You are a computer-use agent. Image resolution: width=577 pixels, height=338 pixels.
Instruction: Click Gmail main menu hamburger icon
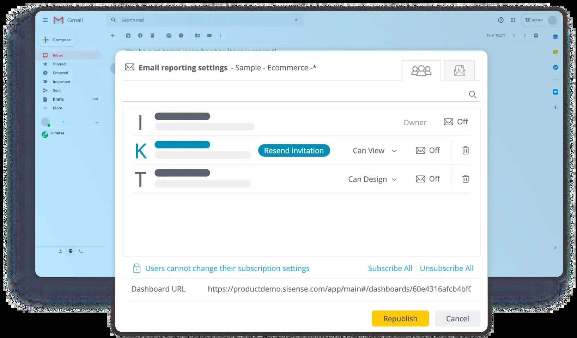[45, 20]
